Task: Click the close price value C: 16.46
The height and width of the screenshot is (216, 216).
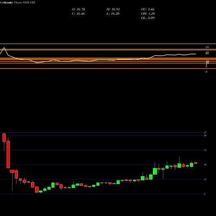Action: pyautogui.click(x=78, y=14)
